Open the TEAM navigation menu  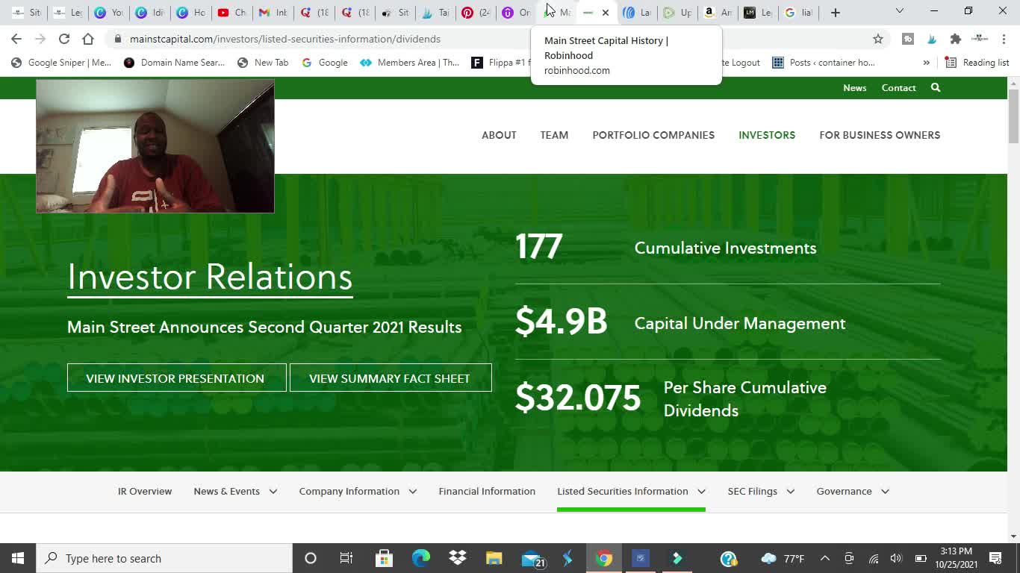click(554, 135)
